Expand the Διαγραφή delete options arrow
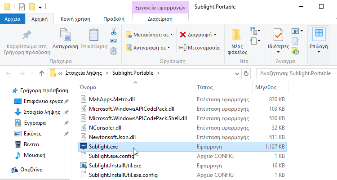Screen dimensions: 337x180 click(x=215, y=35)
